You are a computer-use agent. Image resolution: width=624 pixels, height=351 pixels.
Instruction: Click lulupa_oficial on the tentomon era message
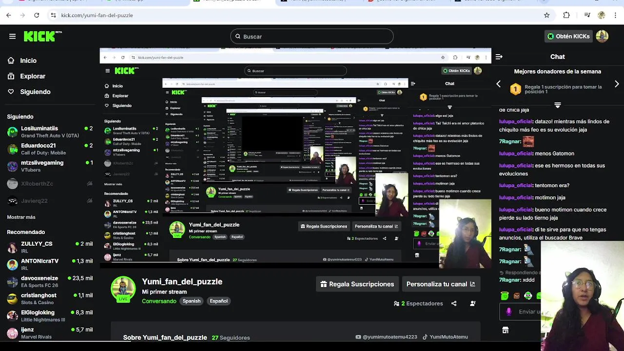(x=516, y=185)
